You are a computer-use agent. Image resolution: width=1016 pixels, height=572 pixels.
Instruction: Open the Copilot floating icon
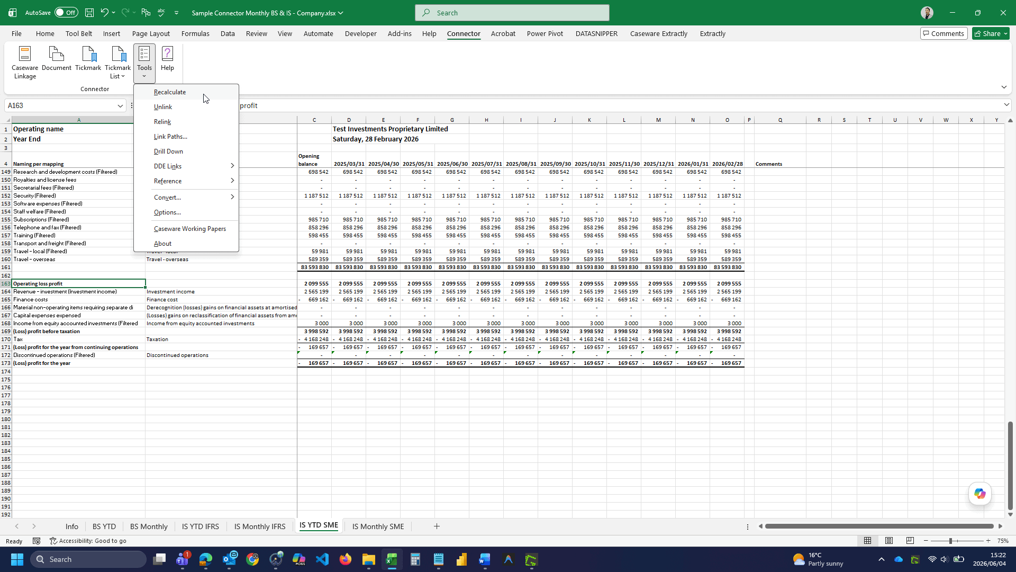980,494
